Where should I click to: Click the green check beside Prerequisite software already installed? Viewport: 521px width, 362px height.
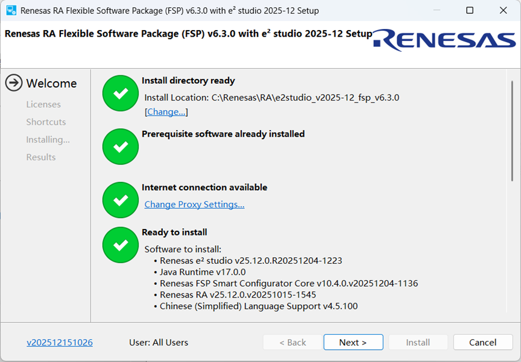(121, 146)
